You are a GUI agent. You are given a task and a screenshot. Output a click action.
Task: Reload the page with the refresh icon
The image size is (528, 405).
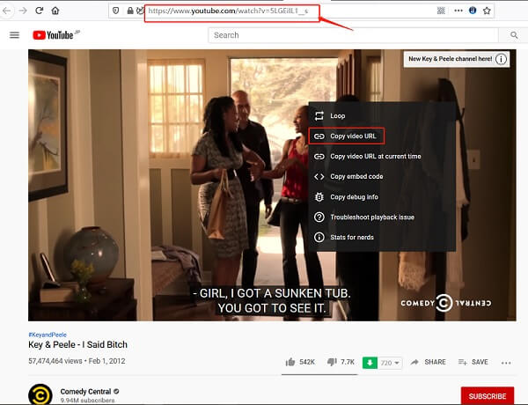(x=39, y=11)
